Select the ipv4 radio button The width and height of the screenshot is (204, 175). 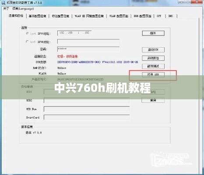click(27, 33)
